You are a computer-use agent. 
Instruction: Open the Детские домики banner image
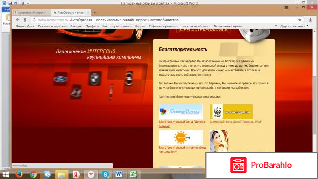click(181, 112)
